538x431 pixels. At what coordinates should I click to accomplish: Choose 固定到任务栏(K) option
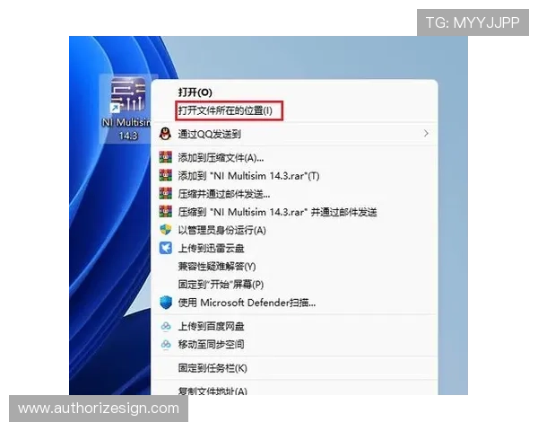coord(294,368)
